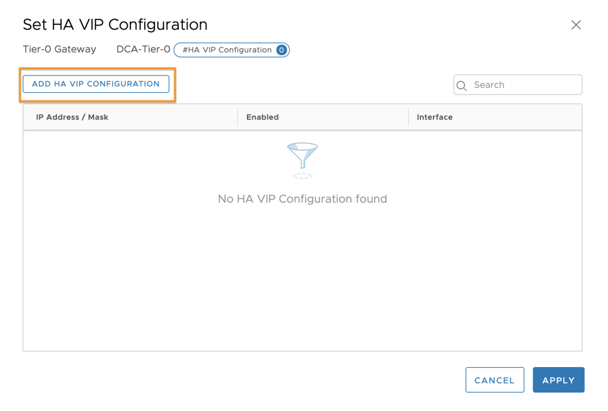The width and height of the screenshot is (608, 411).
Task: Close the Set HA VIP Configuration dialog
Action: click(x=576, y=25)
